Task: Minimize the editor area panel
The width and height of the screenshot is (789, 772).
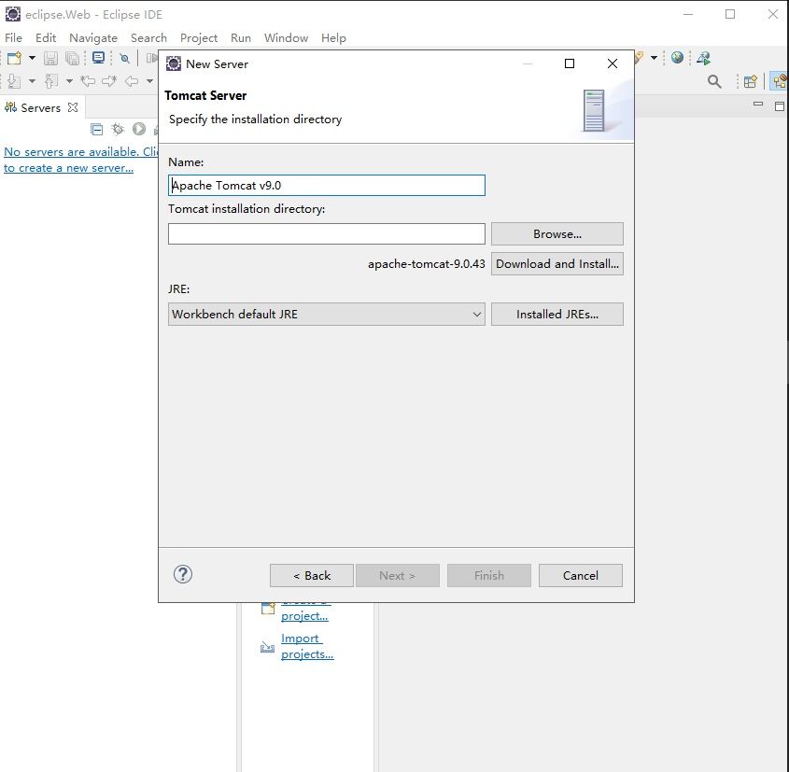Action: click(758, 104)
